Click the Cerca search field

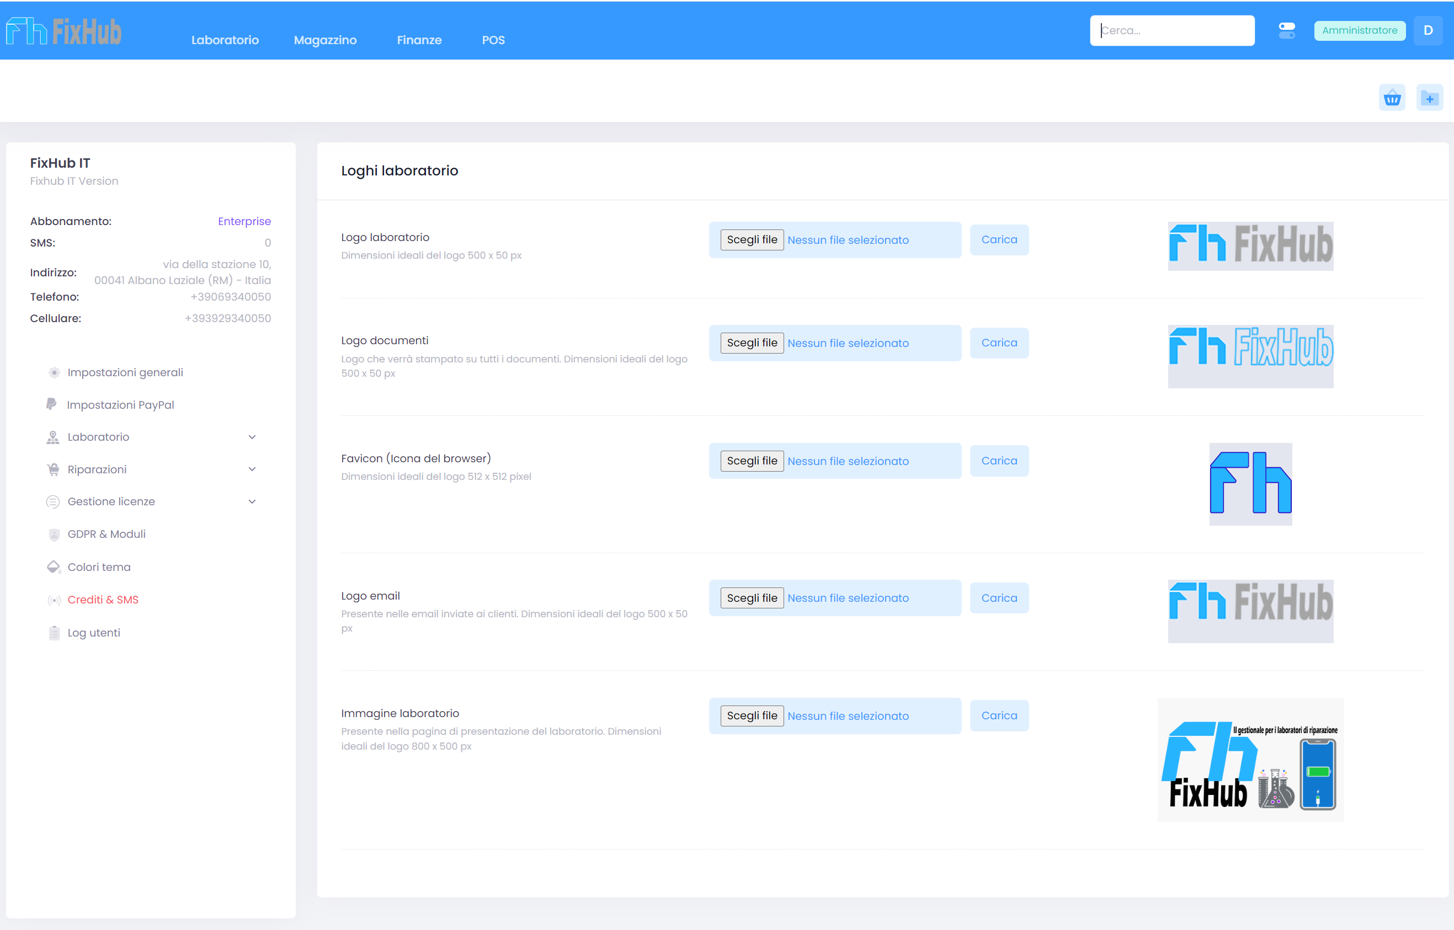[1171, 30]
